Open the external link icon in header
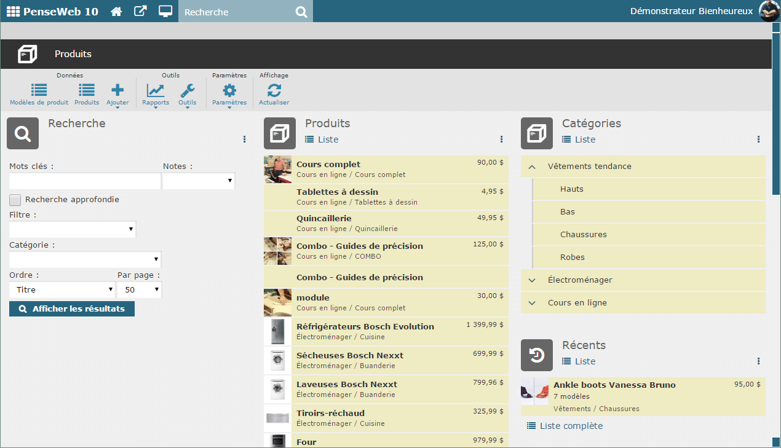The image size is (781, 448). (141, 12)
